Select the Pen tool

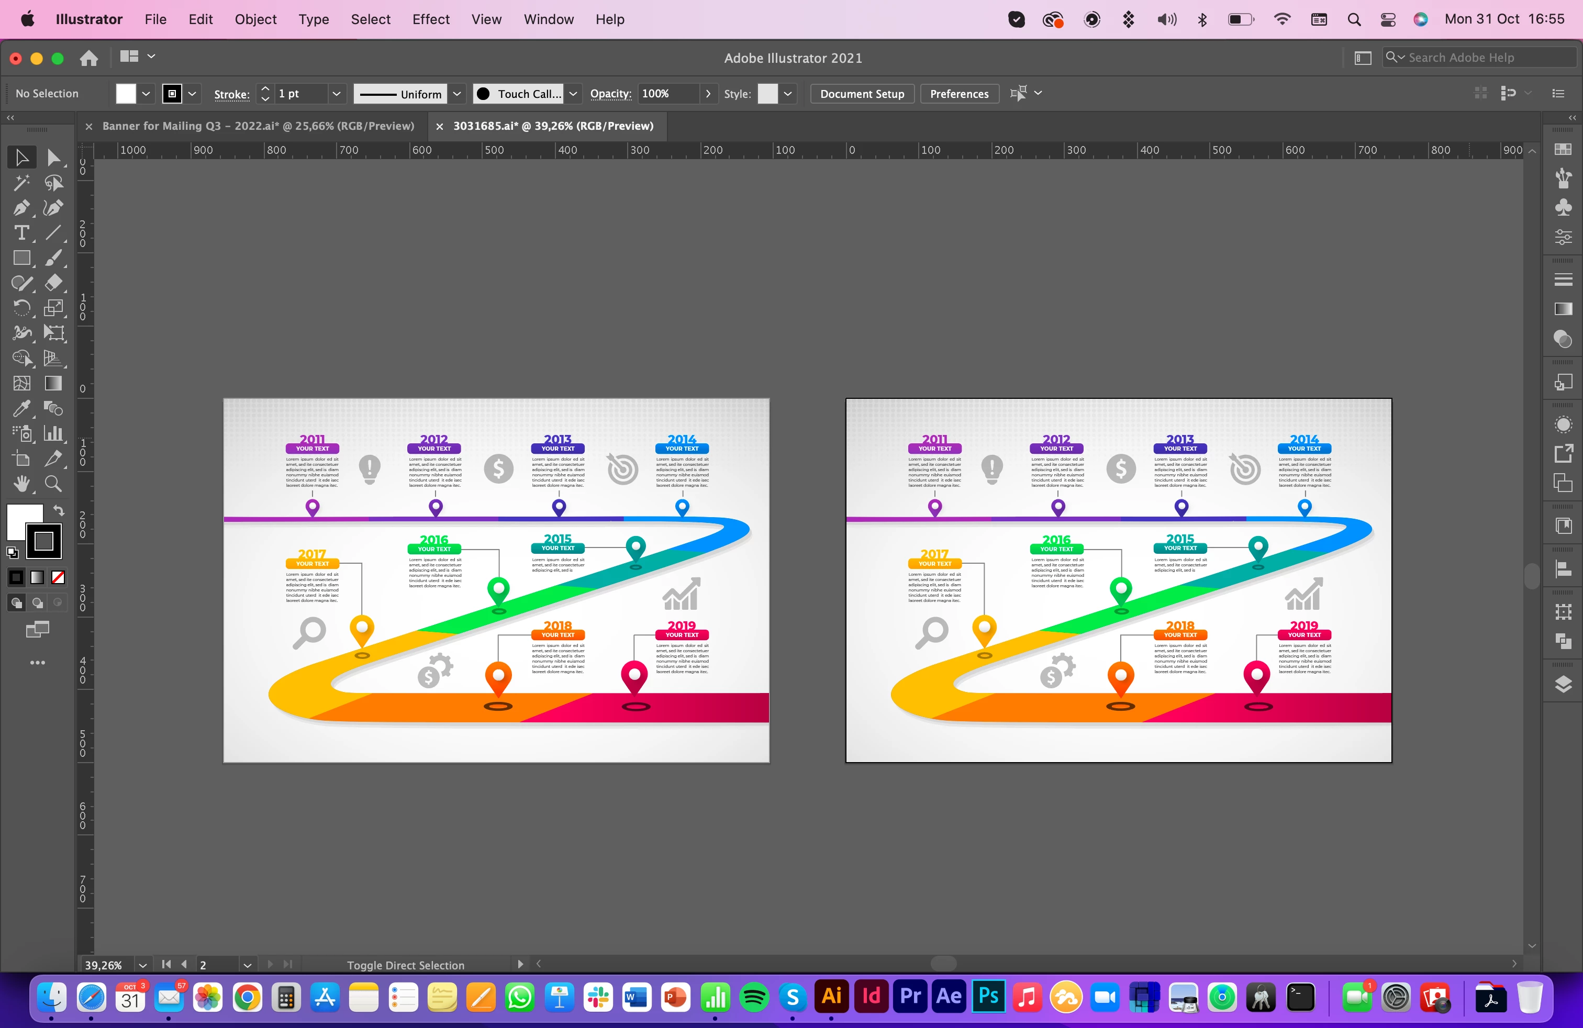(21, 208)
